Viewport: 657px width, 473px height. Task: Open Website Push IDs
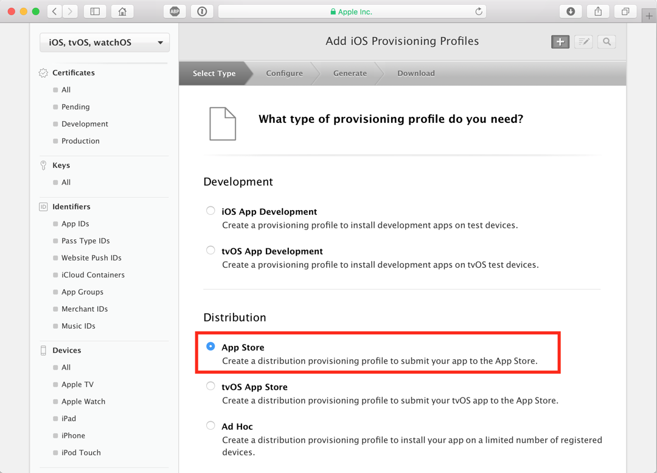pos(91,258)
